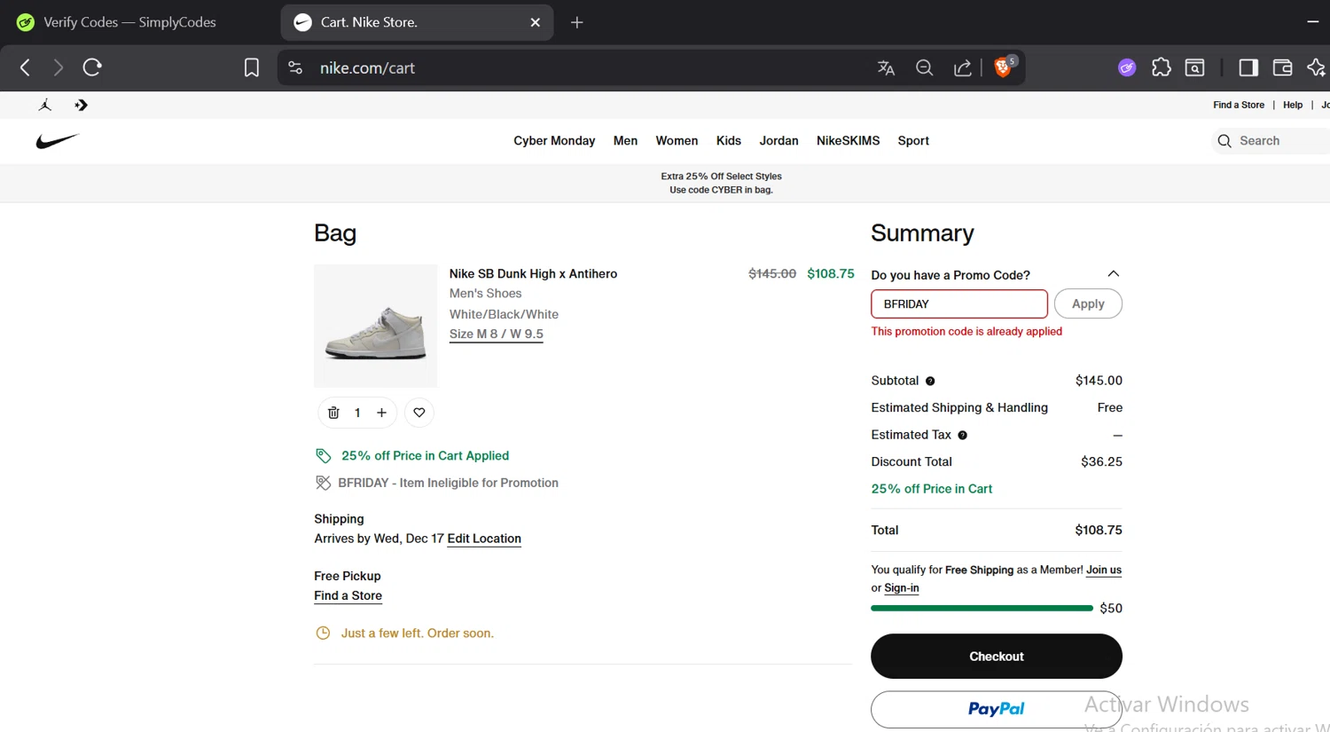Click the browser forward arrow
Image resolution: width=1330 pixels, height=732 pixels.
(x=58, y=67)
